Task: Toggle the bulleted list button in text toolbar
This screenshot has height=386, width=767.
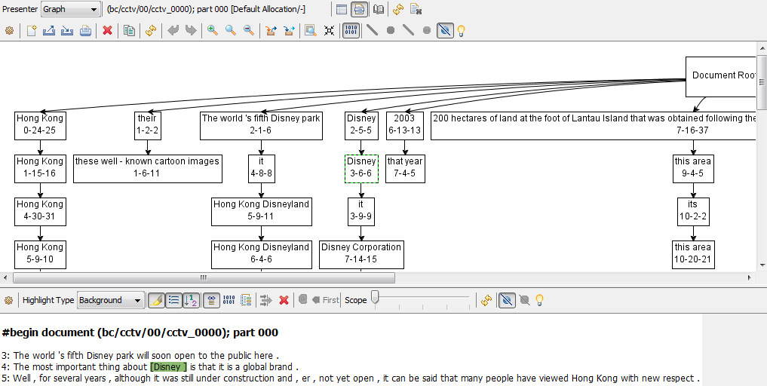Action: coord(173,300)
